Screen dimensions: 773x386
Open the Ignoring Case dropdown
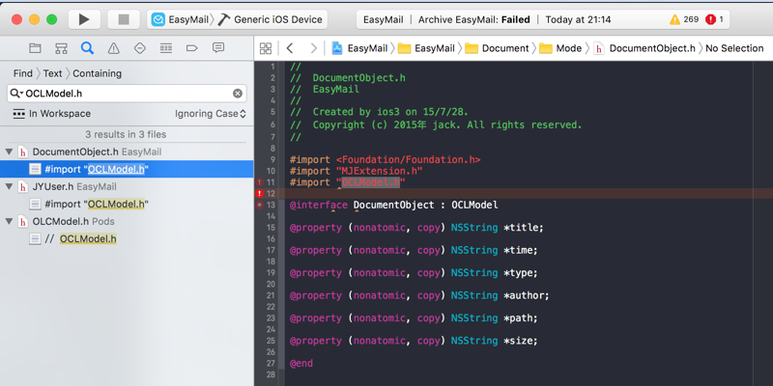click(211, 114)
